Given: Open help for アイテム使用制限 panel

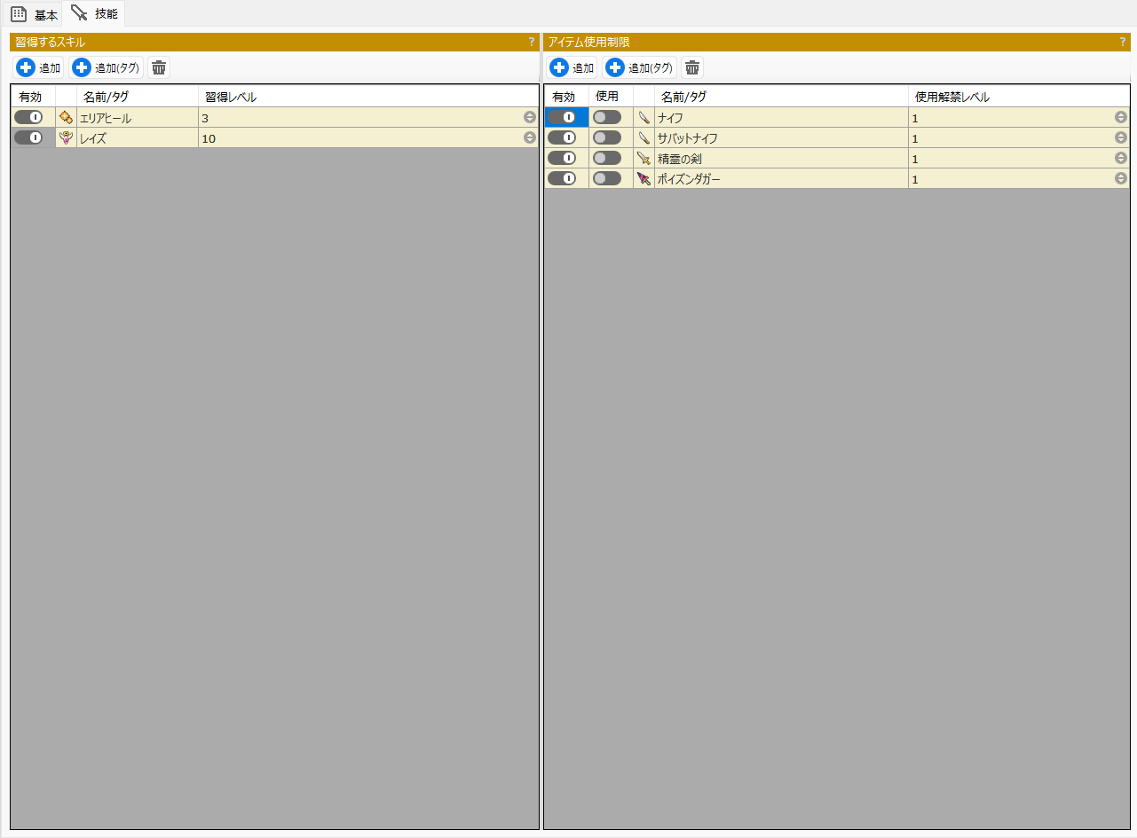Looking at the screenshot, I should click(1123, 42).
